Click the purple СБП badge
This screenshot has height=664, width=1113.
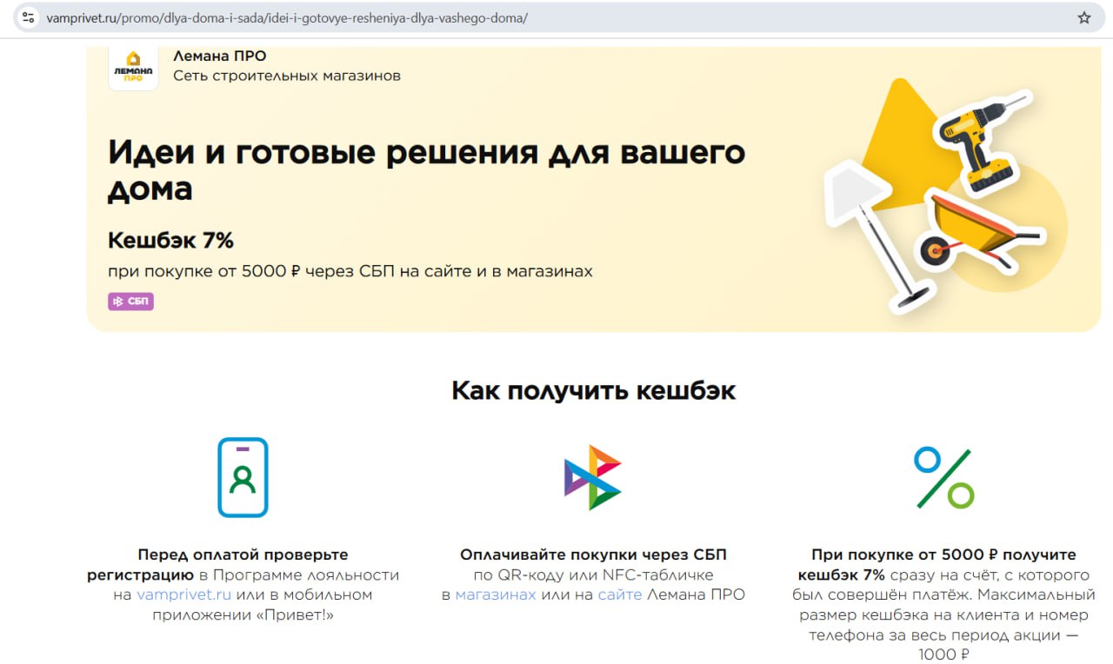point(130,302)
